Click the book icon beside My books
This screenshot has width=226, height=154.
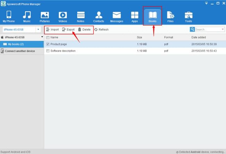5,44
